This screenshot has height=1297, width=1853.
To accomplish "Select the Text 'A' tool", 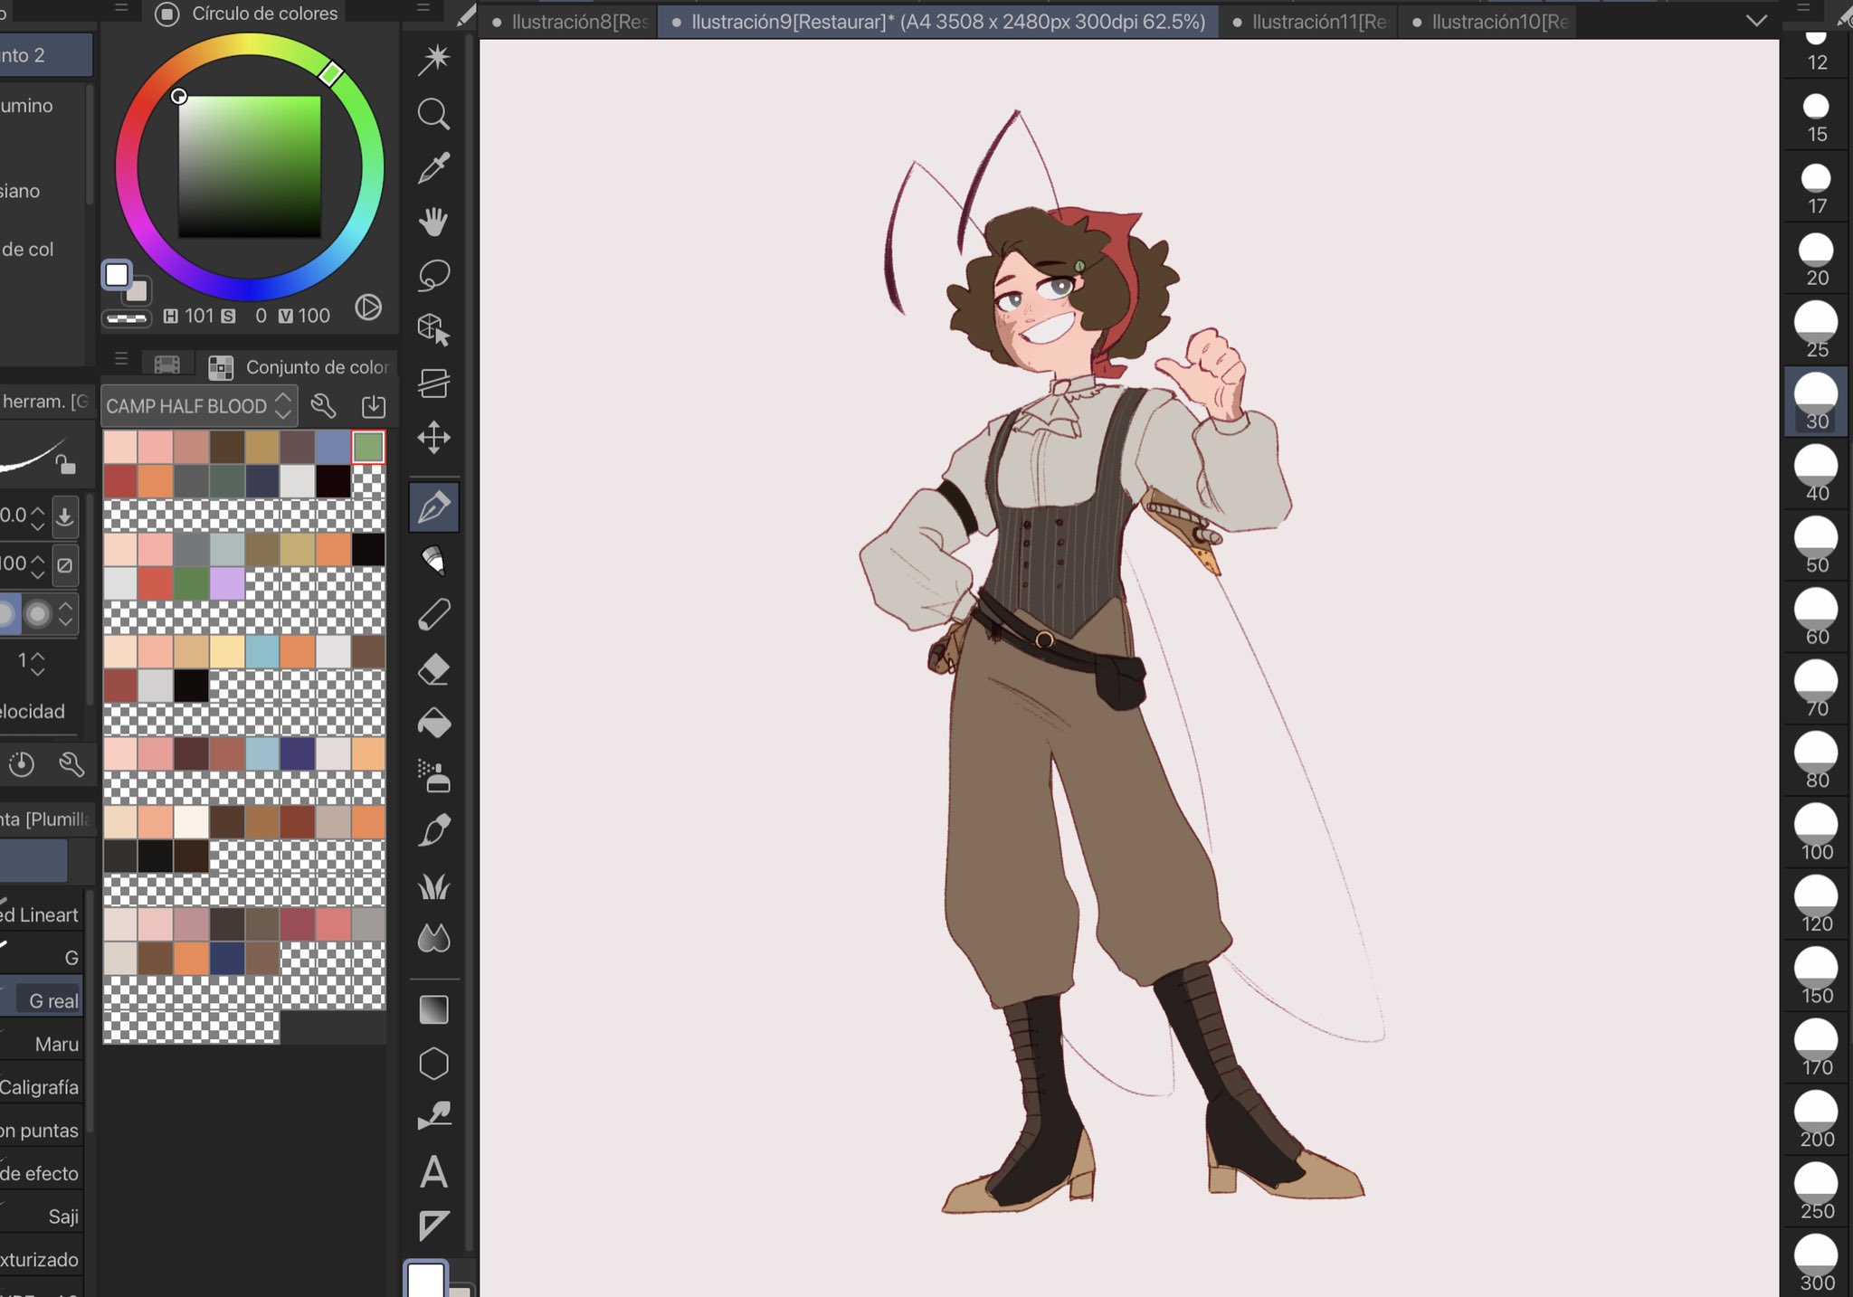I will [434, 1172].
